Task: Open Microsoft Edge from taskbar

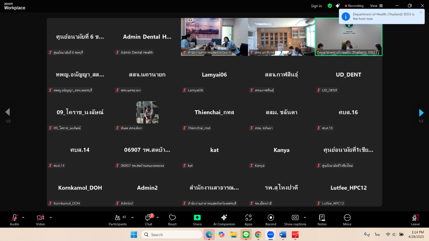Action: [209, 234]
